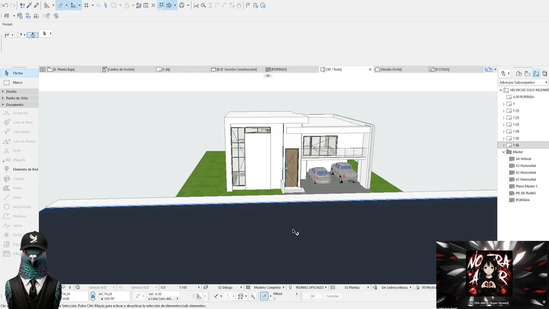The width and height of the screenshot is (549, 309).
Task: Open dropdown arrow next to editing plane button
Action: pyautogui.click(x=175, y=6)
